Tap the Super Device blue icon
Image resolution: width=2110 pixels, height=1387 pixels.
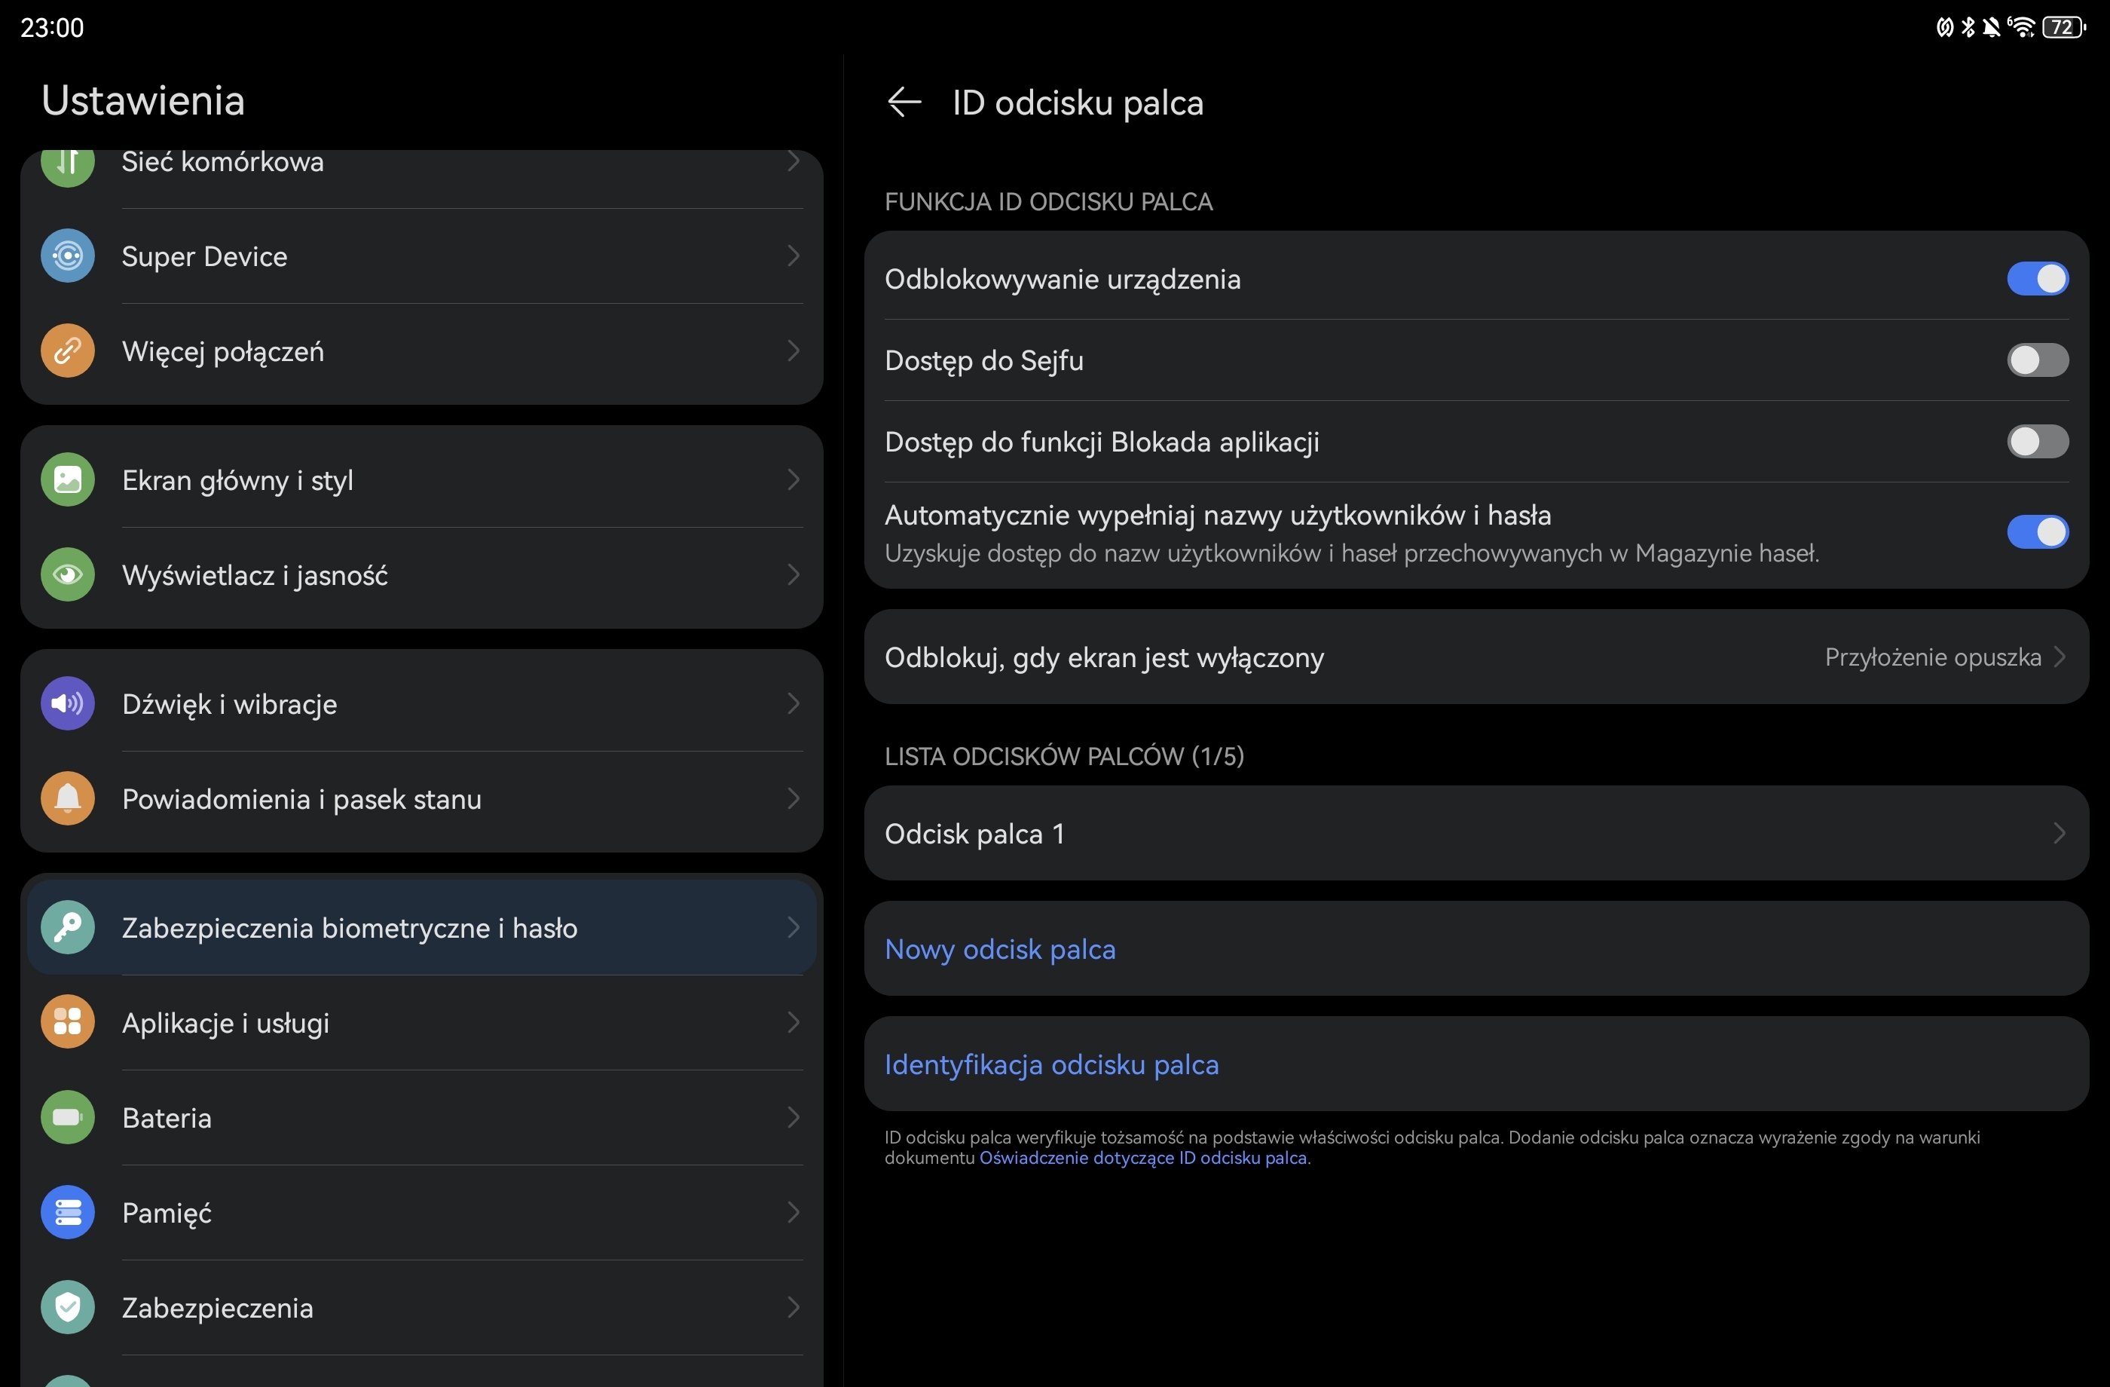point(67,256)
